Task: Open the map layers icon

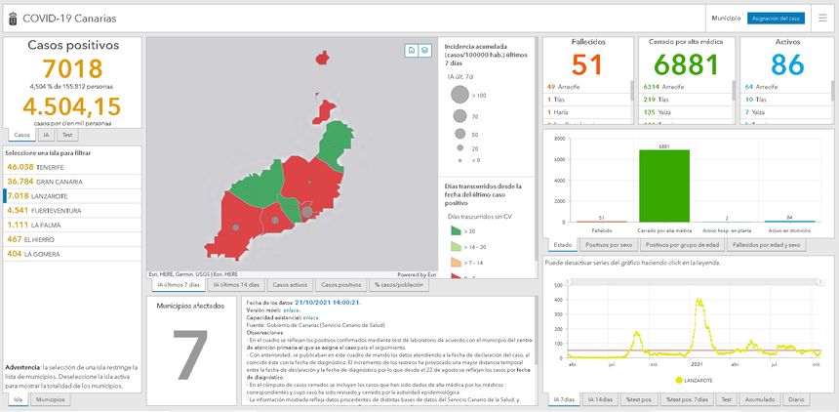Action: click(x=424, y=50)
